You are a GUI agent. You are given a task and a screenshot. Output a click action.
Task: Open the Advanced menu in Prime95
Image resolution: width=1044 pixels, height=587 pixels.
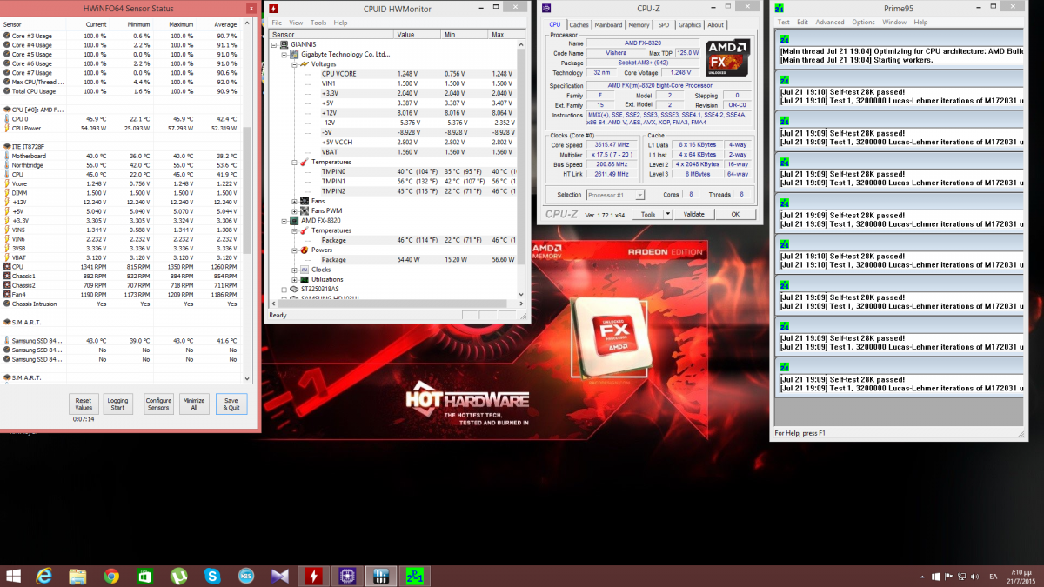[830, 22]
